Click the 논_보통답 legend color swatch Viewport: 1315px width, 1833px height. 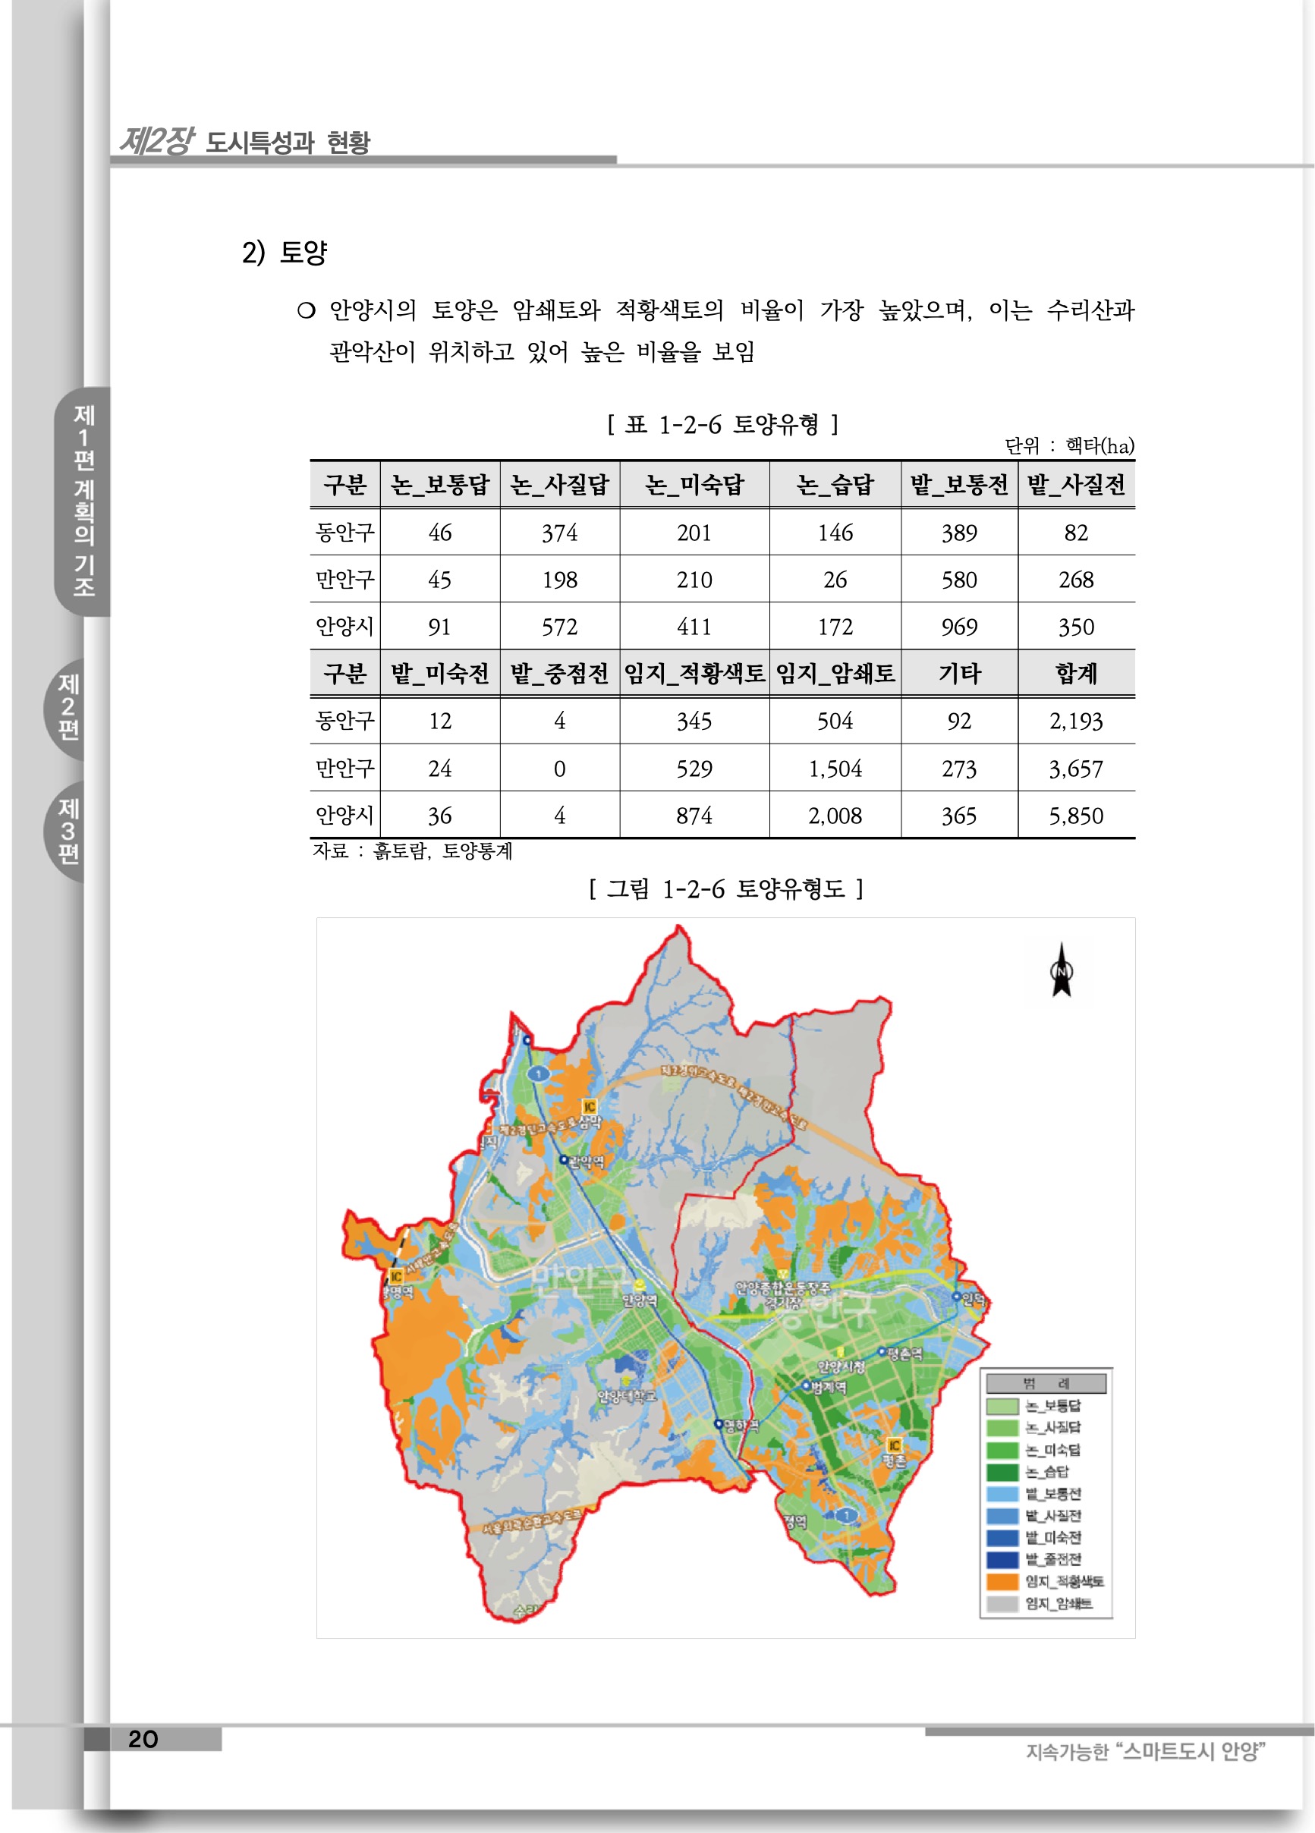pos(1002,1407)
